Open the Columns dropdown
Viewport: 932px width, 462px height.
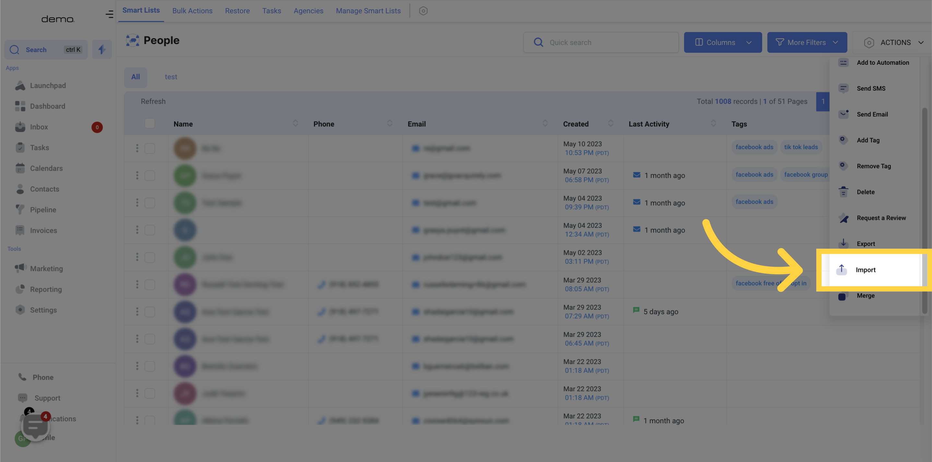723,42
